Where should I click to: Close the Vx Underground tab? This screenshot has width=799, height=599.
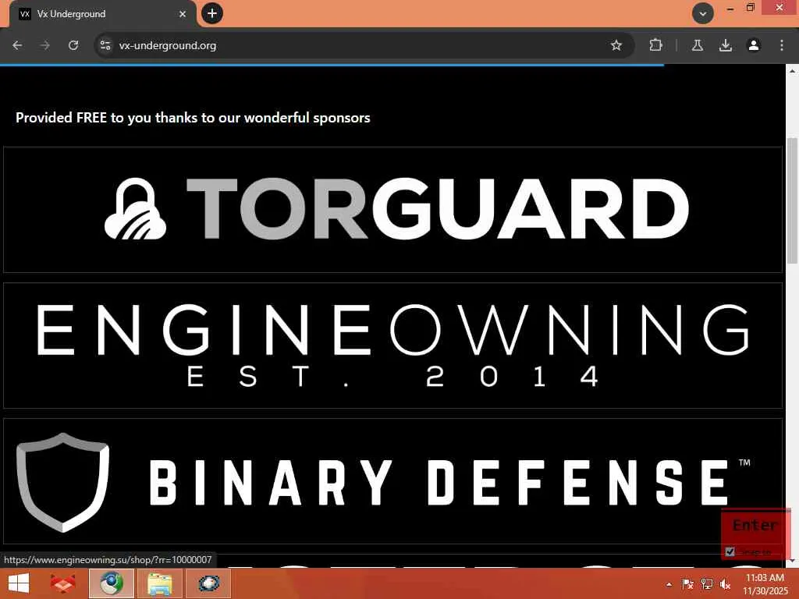[183, 14]
